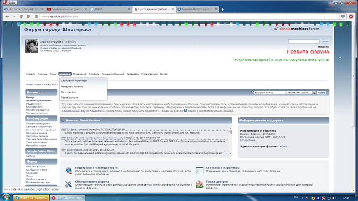The height and width of the screenshot is (201, 358).
Task: Add page to bookmarks heart icon
Action: pos(343,17)
